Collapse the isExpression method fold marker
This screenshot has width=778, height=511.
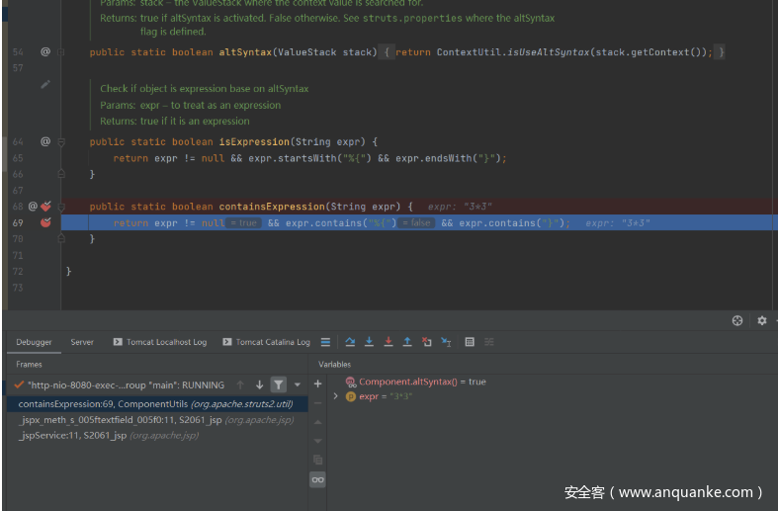coord(61,141)
